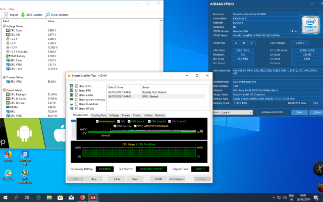Click Save in System Stability Test

pyautogui.click(x=135, y=179)
